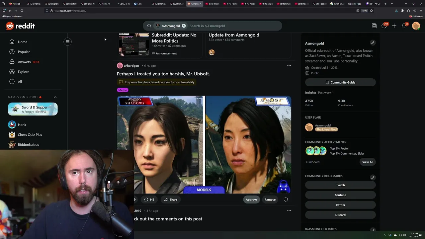Image resolution: width=425 pixels, height=239 pixels.
Task: Create a new post plus icon
Action: click(394, 26)
